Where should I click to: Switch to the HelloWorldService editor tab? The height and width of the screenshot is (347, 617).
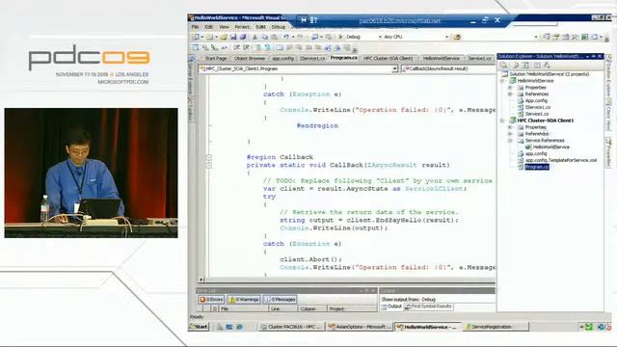(442, 58)
